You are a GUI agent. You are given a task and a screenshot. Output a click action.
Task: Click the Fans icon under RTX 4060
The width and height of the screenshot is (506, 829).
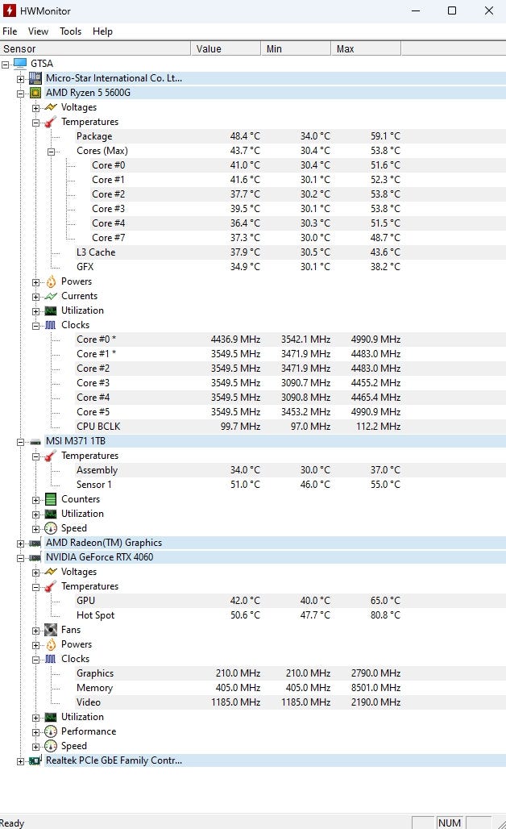click(x=51, y=630)
